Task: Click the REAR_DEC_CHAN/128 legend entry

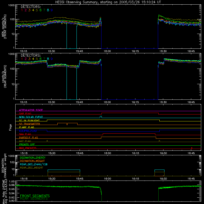Action: 34,164
